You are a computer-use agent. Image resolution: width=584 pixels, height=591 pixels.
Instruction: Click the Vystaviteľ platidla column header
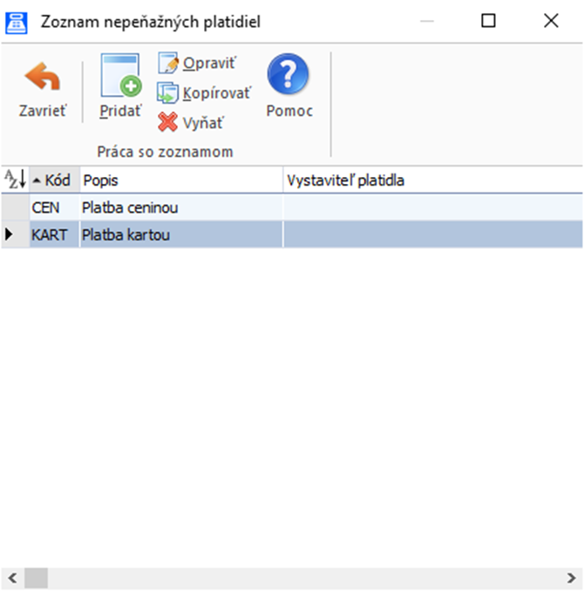[431, 180]
